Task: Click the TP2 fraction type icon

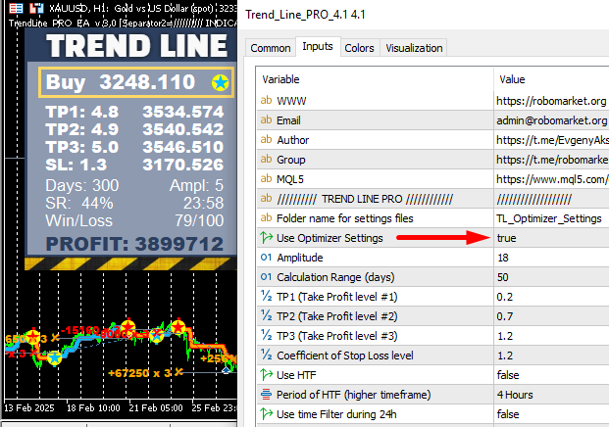Action: 266,316
